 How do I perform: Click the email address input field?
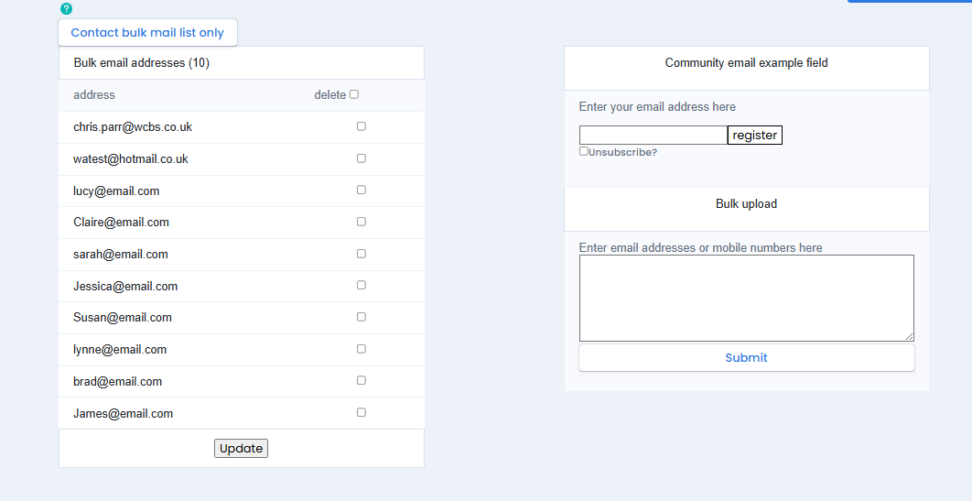[653, 136]
